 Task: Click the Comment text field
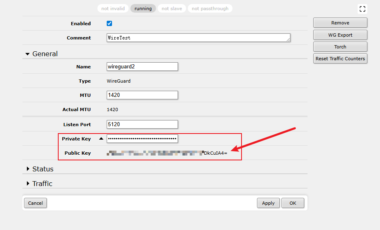coord(198,38)
